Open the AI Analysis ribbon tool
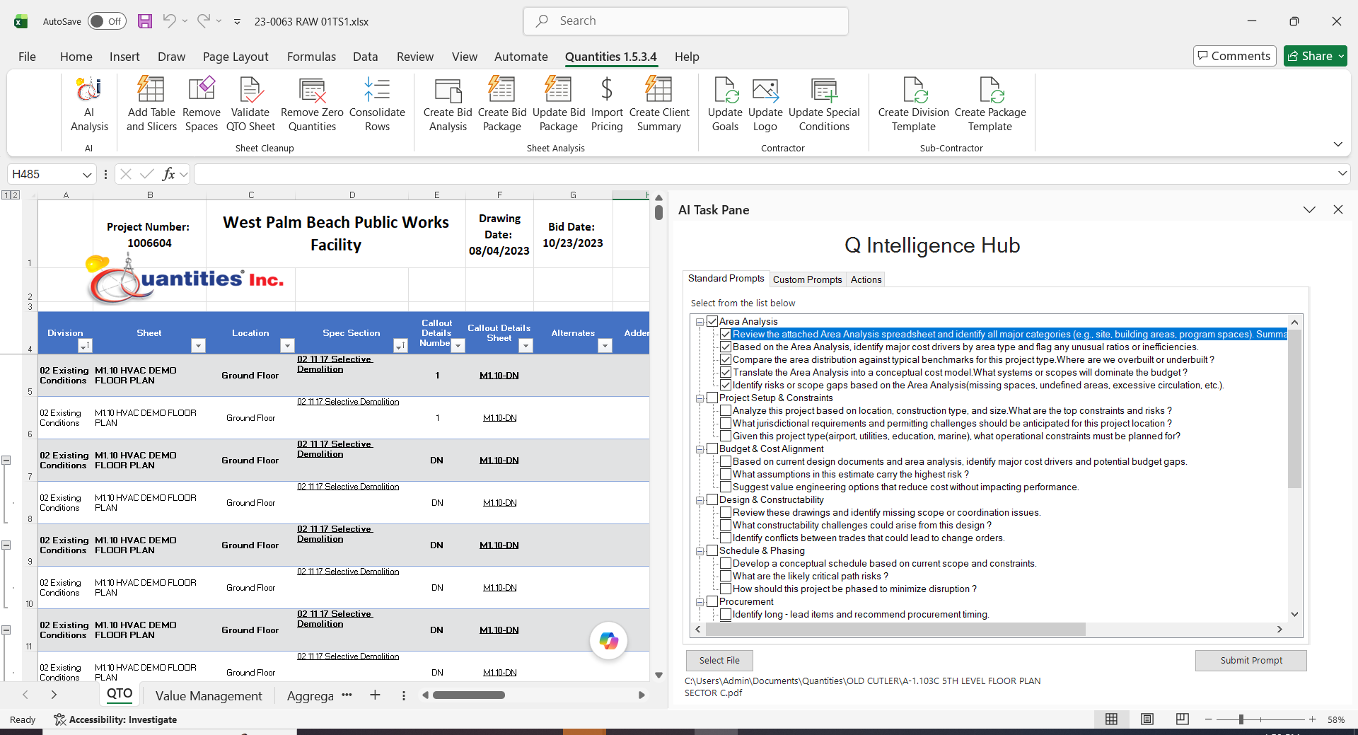Image resolution: width=1358 pixels, height=735 pixels. 89,105
